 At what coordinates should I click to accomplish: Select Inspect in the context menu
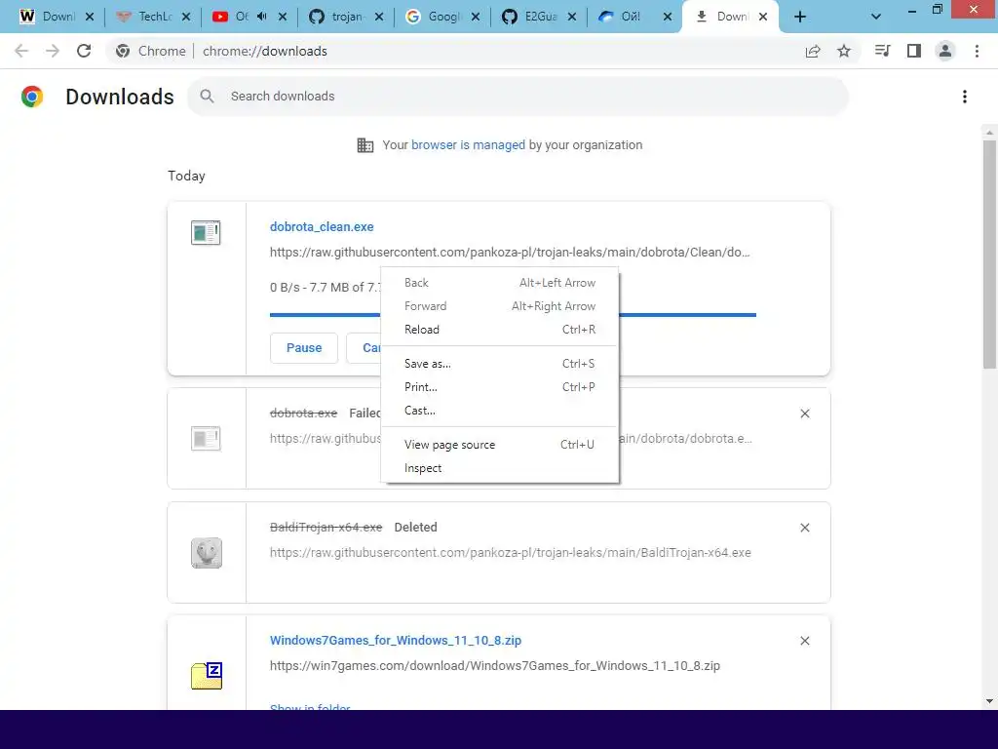click(x=500, y=468)
